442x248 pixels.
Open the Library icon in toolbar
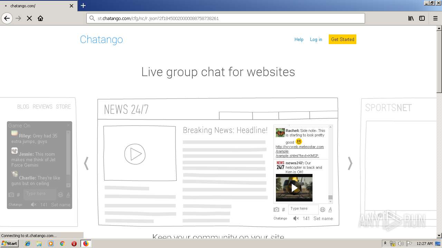click(x=411, y=18)
